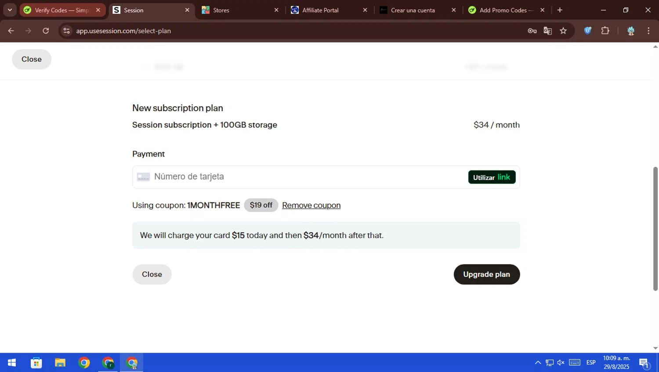This screenshot has width=659, height=372.
Task: Bookmark this page with the star
Action: (564, 31)
